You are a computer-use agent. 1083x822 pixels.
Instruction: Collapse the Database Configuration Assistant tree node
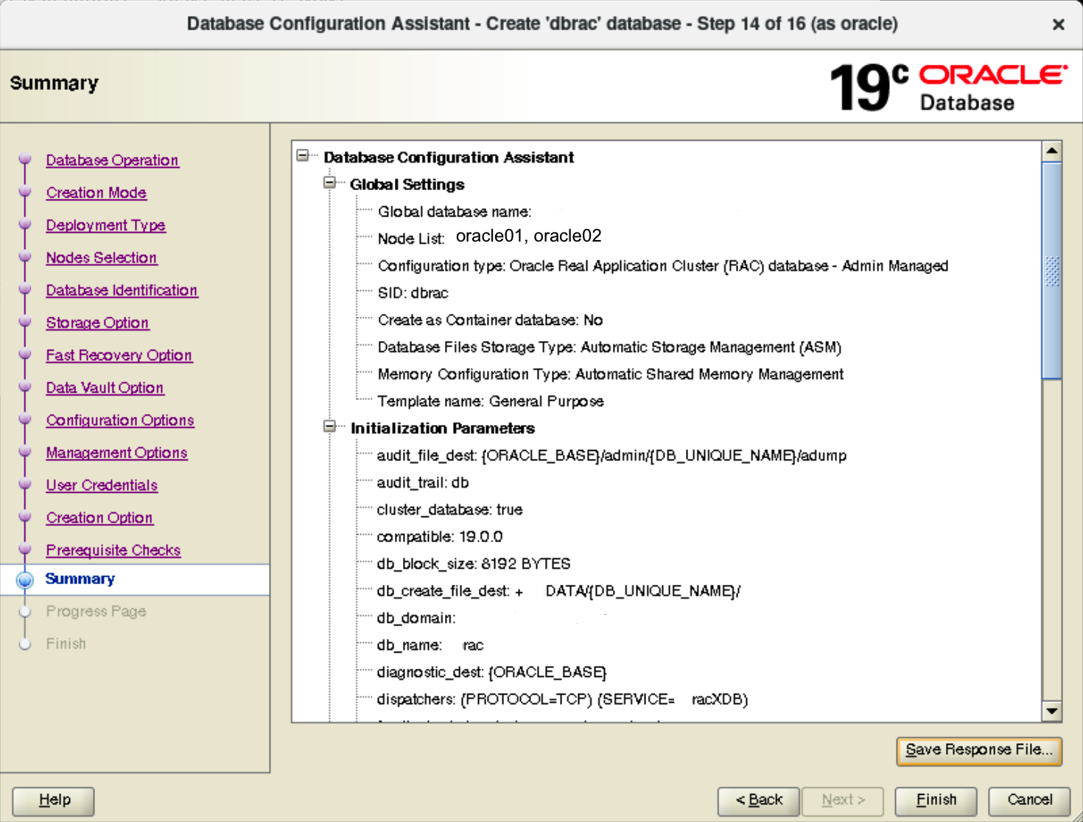pos(303,155)
